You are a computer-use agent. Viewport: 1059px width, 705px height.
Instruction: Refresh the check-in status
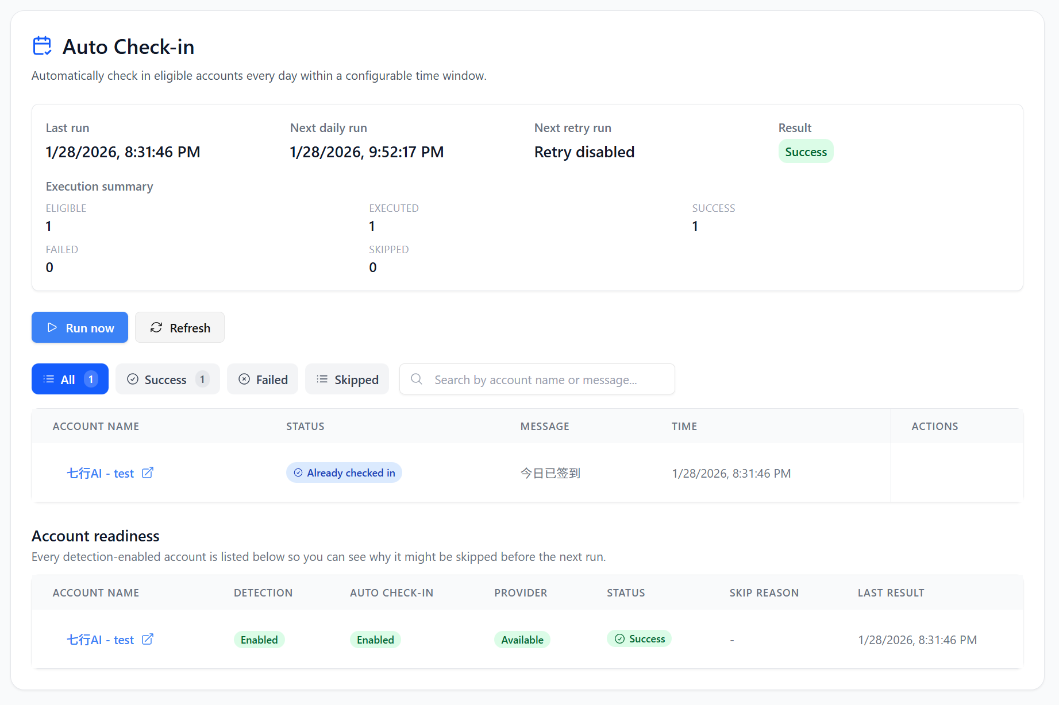[180, 327]
